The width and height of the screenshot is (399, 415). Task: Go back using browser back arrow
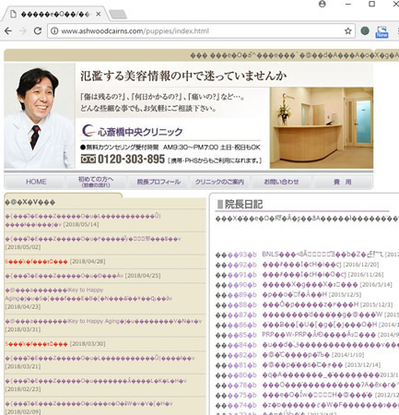(8, 30)
